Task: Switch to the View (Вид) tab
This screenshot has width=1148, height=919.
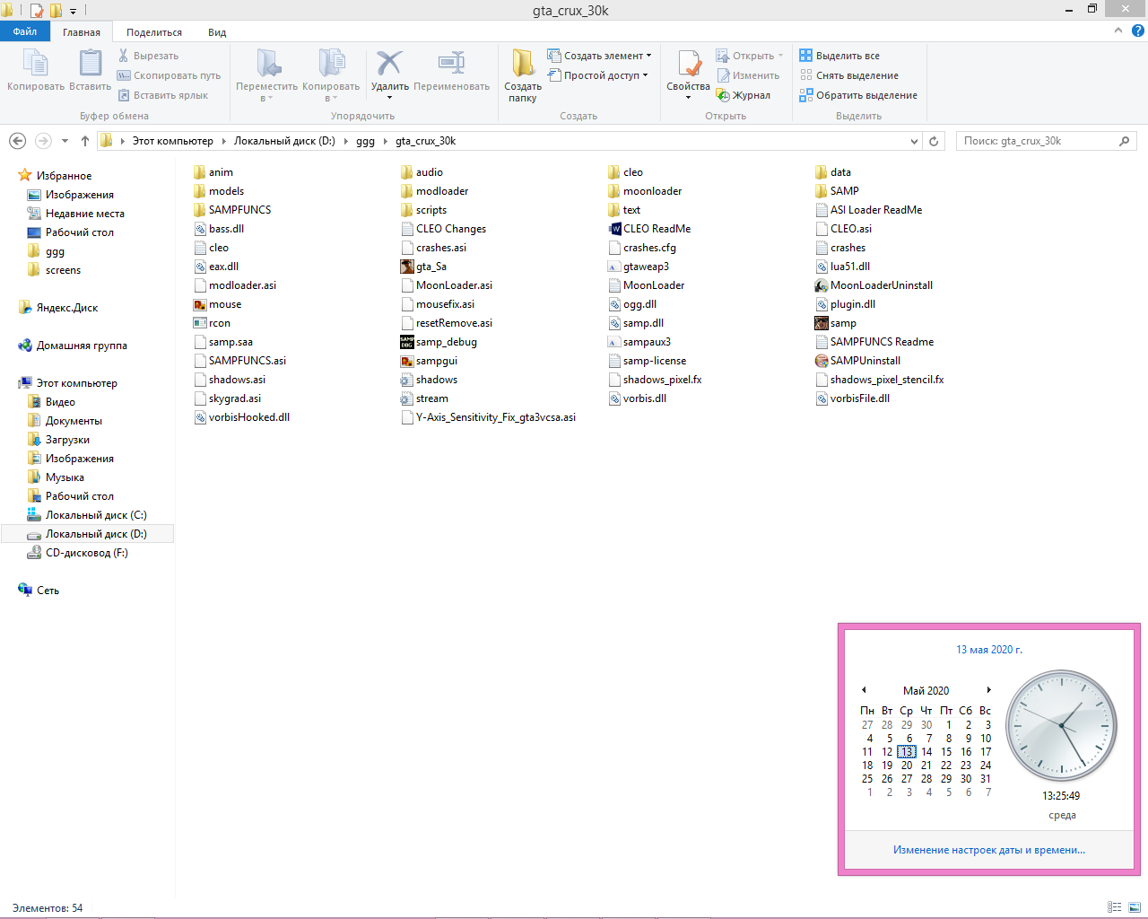Action: click(217, 32)
